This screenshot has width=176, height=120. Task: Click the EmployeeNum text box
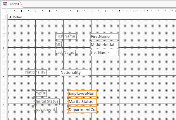tap(82, 94)
